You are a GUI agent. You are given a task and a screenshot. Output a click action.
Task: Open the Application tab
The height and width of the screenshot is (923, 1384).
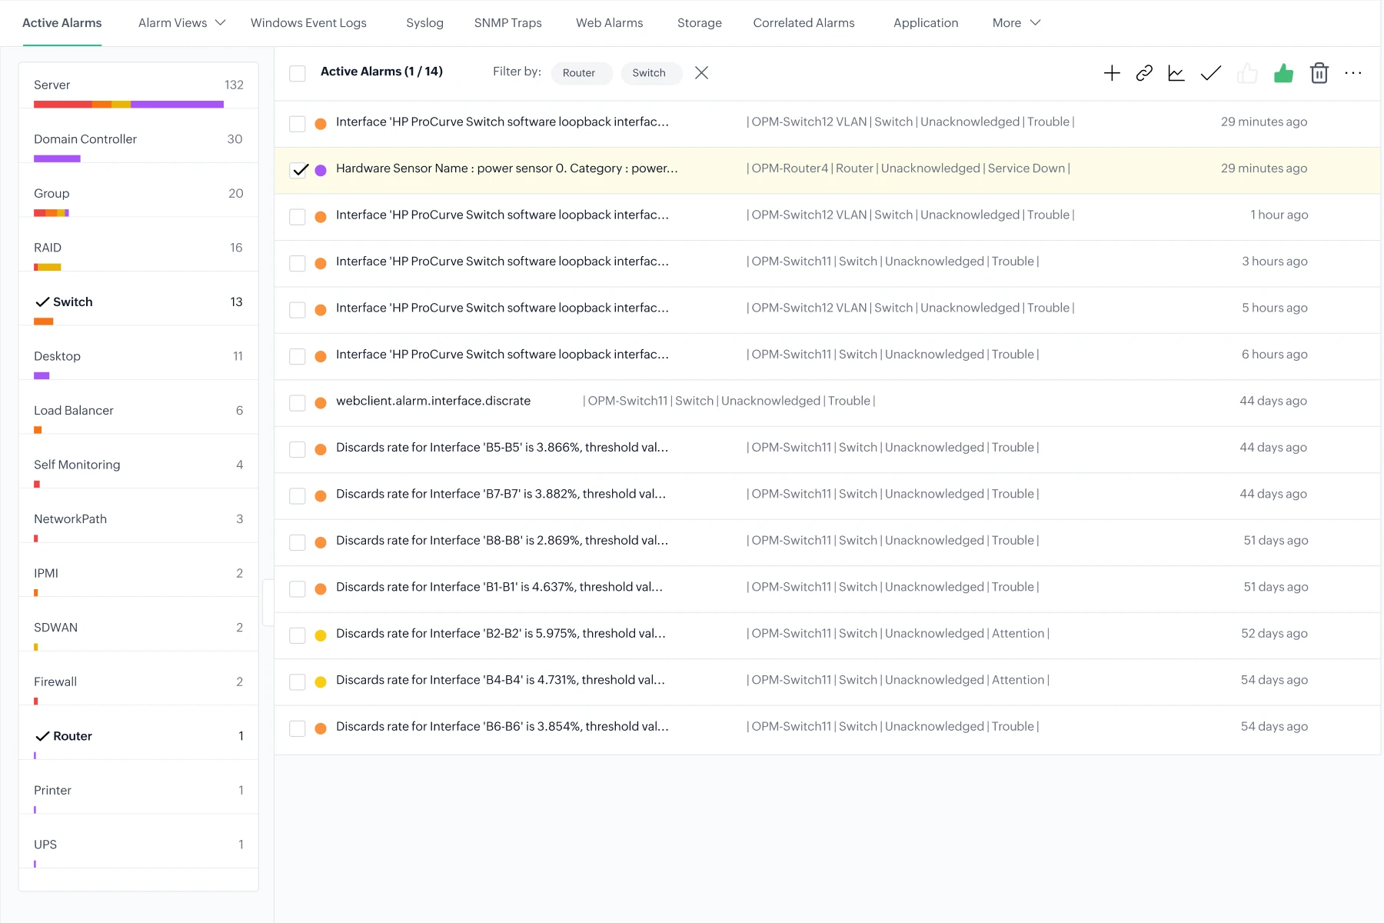pos(926,23)
